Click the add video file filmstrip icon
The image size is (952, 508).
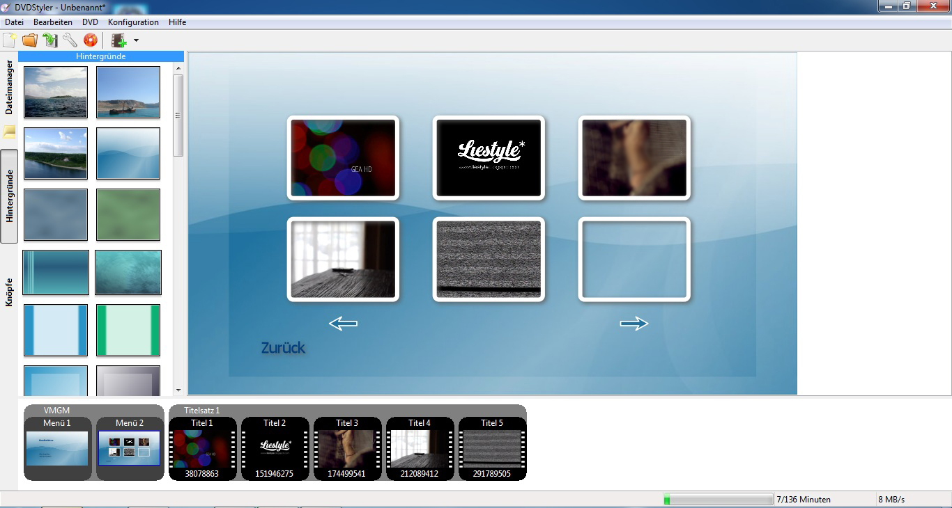pyautogui.click(x=119, y=40)
